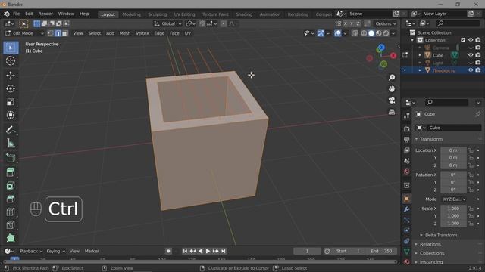The width and height of the screenshot is (485, 272).
Task: Toggle Collection visibility eye
Action: click(x=471, y=40)
